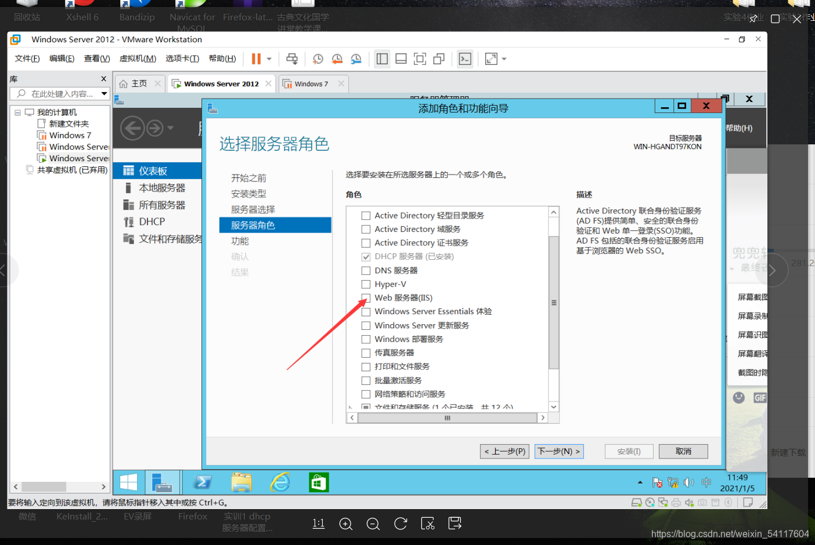Click 上一步(P) button in wizard
Image resolution: width=815 pixels, height=545 pixels.
pos(505,451)
